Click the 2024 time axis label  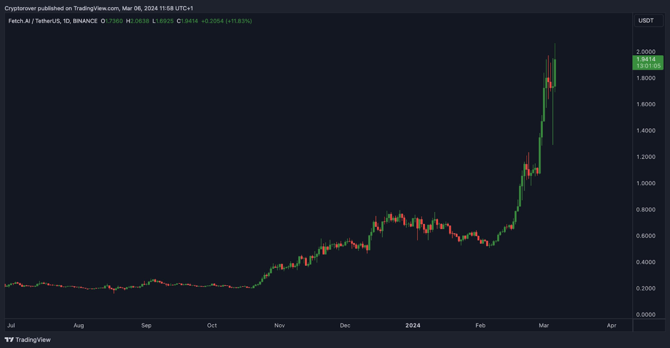pos(413,325)
